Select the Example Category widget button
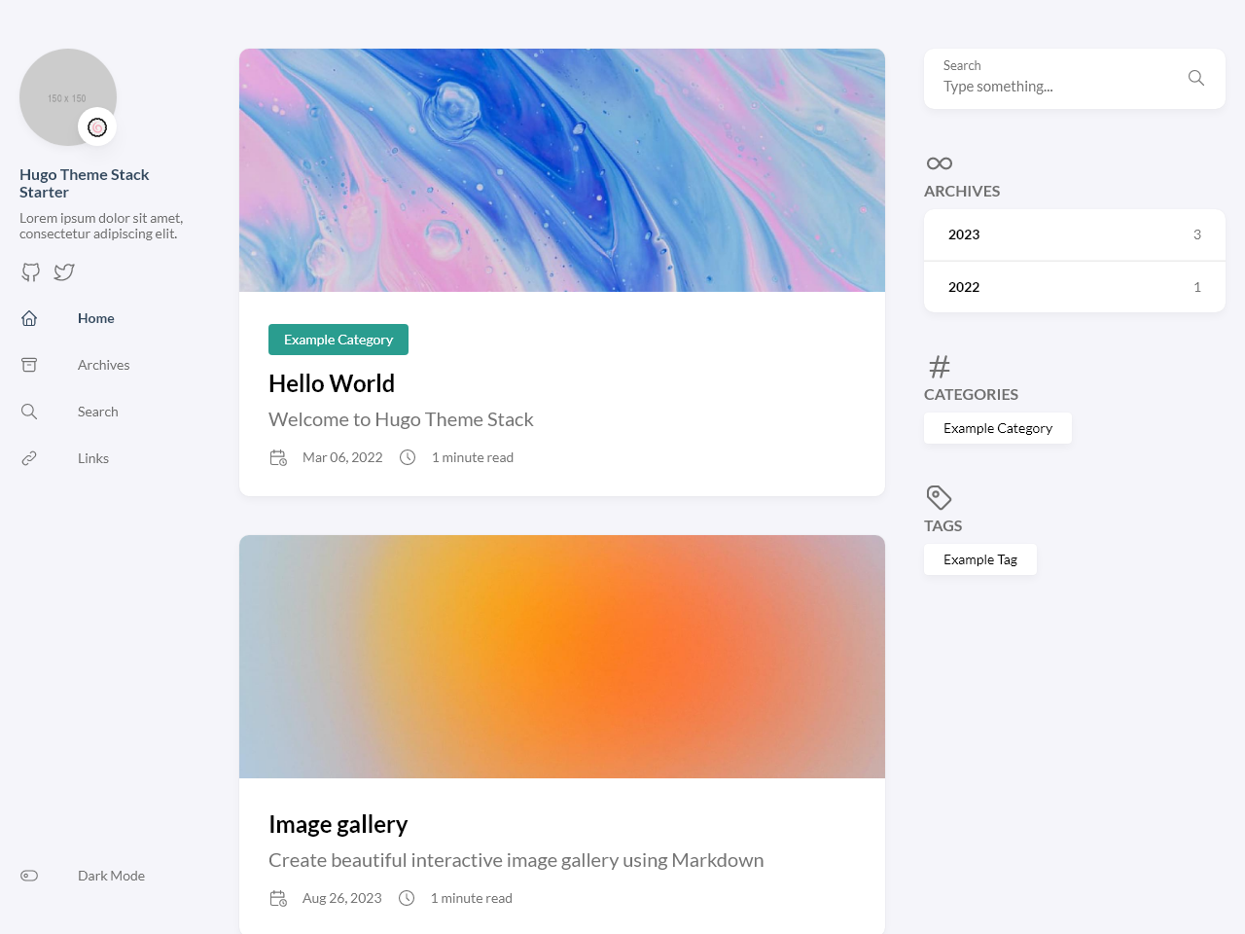 (x=998, y=428)
